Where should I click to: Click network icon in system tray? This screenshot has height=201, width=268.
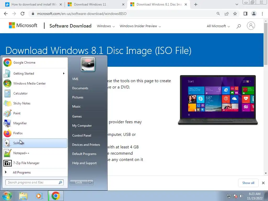pyautogui.click(x=229, y=196)
